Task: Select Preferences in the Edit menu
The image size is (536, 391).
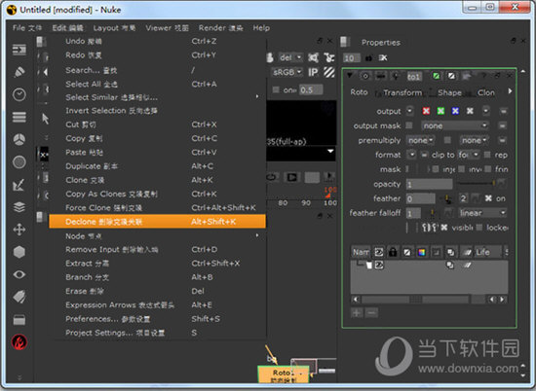Action: click(x=157, y=319)
